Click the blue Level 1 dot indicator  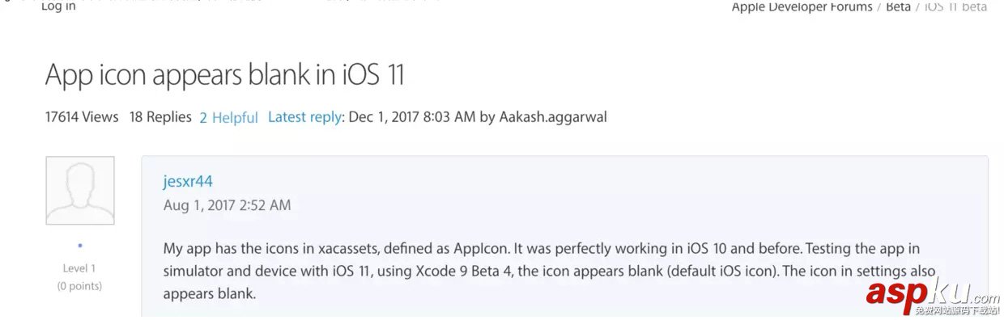(x=80, y=245)
